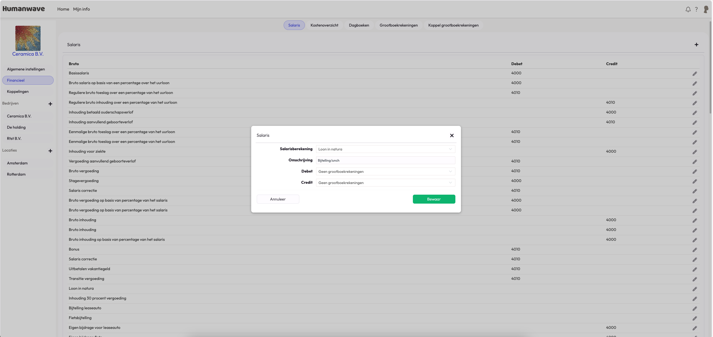
Task: Add new Salaris entry with plus icon
Action: tap(696, 45)
